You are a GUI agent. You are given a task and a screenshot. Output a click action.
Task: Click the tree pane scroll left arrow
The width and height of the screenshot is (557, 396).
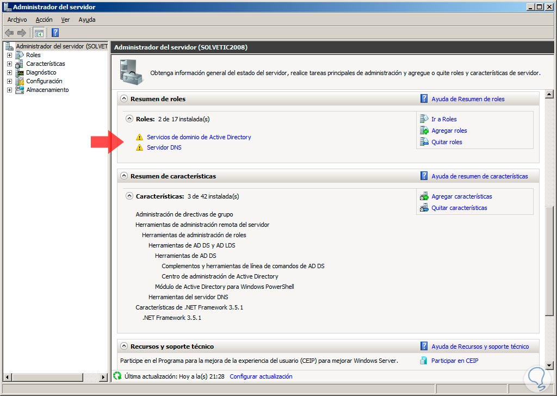7,377
